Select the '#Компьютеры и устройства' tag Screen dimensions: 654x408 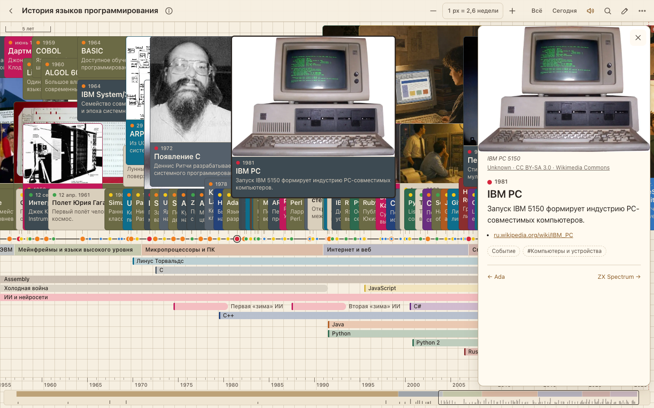(565, 251)
